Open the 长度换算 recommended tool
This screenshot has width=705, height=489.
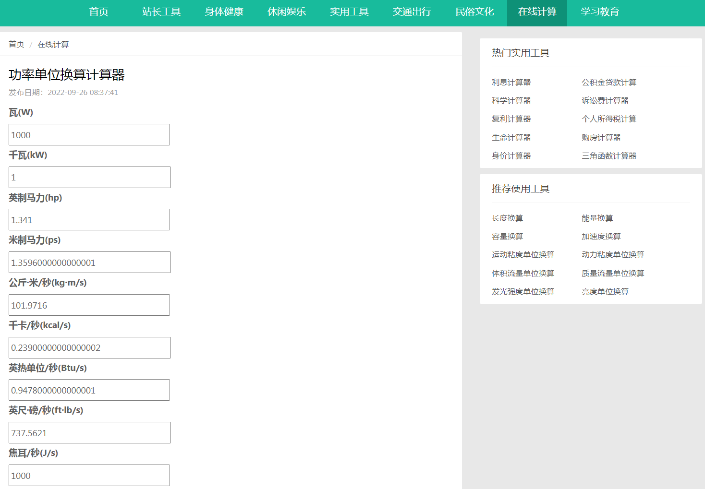click(507, 218)
